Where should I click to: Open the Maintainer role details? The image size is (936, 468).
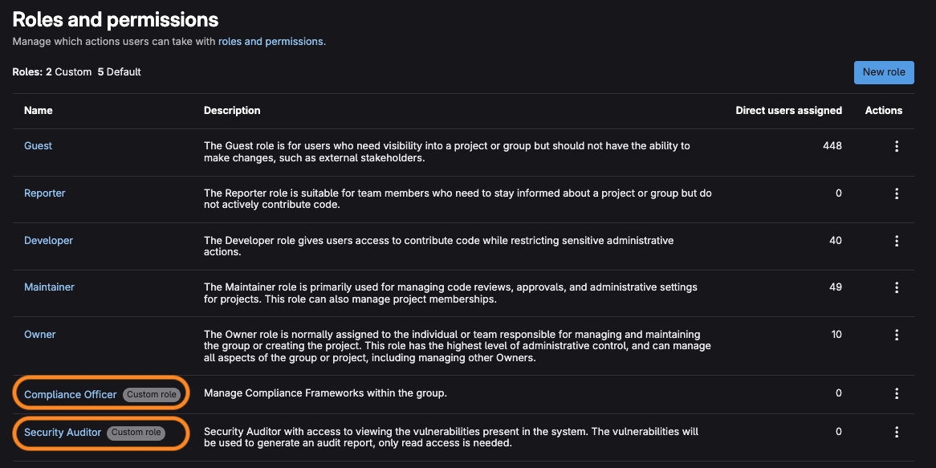tap(49, 287)
